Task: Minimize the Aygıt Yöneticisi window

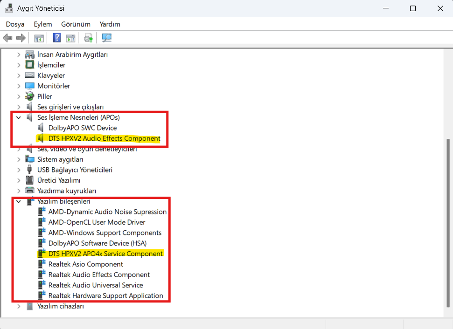Action: [x=386, y=8]
